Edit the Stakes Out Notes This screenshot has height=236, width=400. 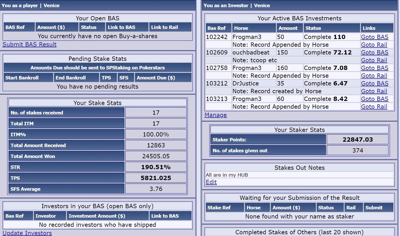pos(211,182)
